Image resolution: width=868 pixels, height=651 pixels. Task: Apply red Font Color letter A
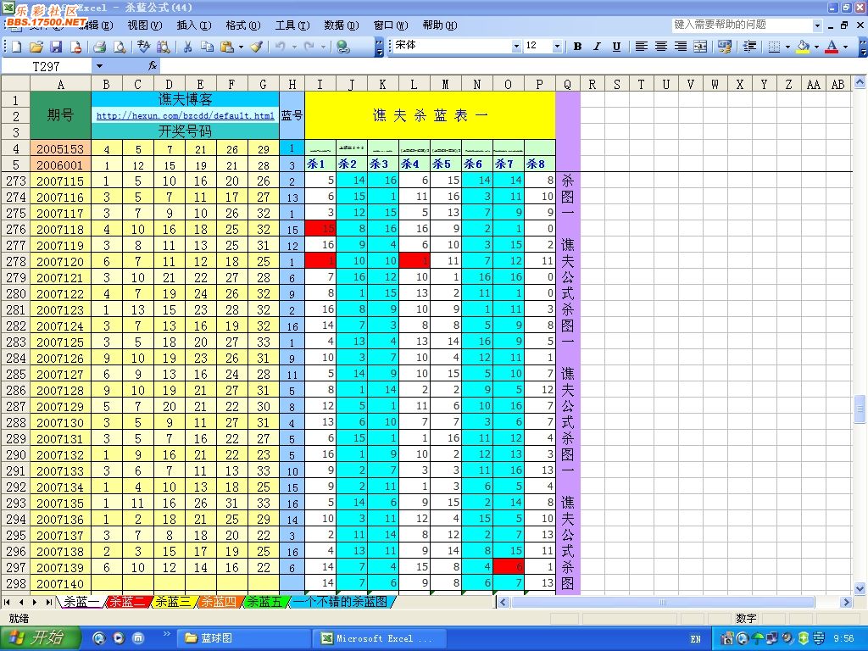[832, 47]
